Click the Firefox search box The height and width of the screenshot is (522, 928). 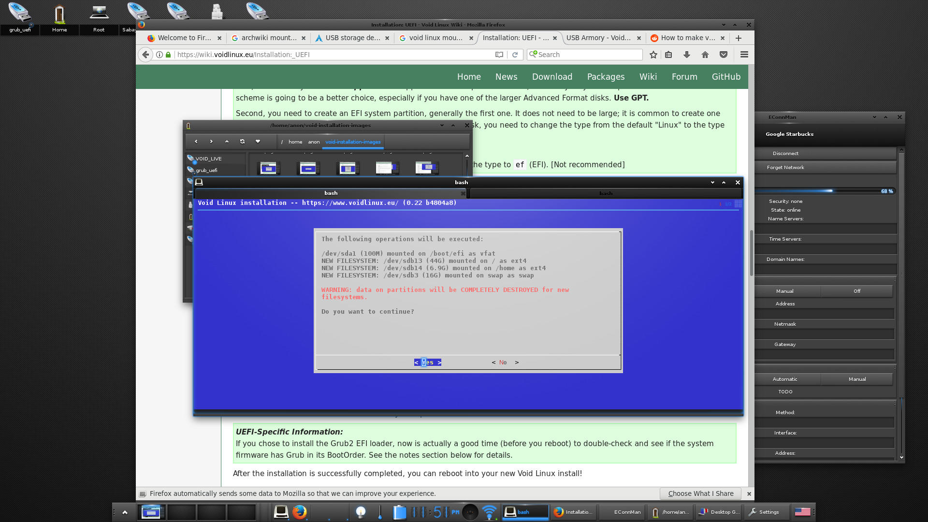point(585,55)
